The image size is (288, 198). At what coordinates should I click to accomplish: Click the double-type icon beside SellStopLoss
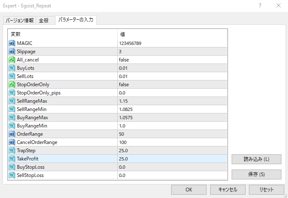12,175
